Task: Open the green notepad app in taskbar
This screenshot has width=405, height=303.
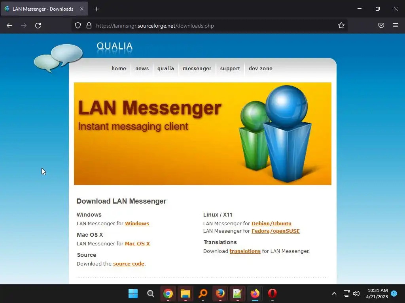Action: click(237, 294)
